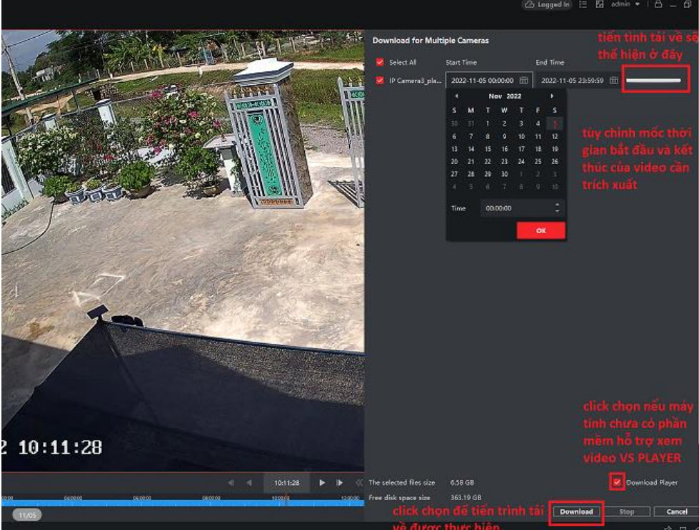Toggle the Select All checkbox
699x530 pixels.
click(x=380, y=62)
